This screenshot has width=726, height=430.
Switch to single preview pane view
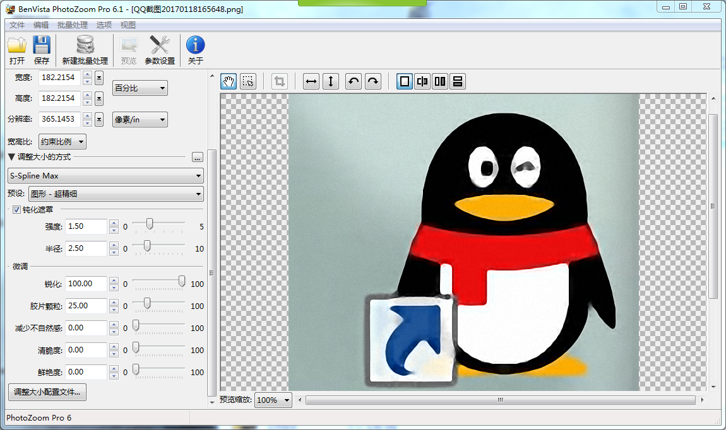404,82
